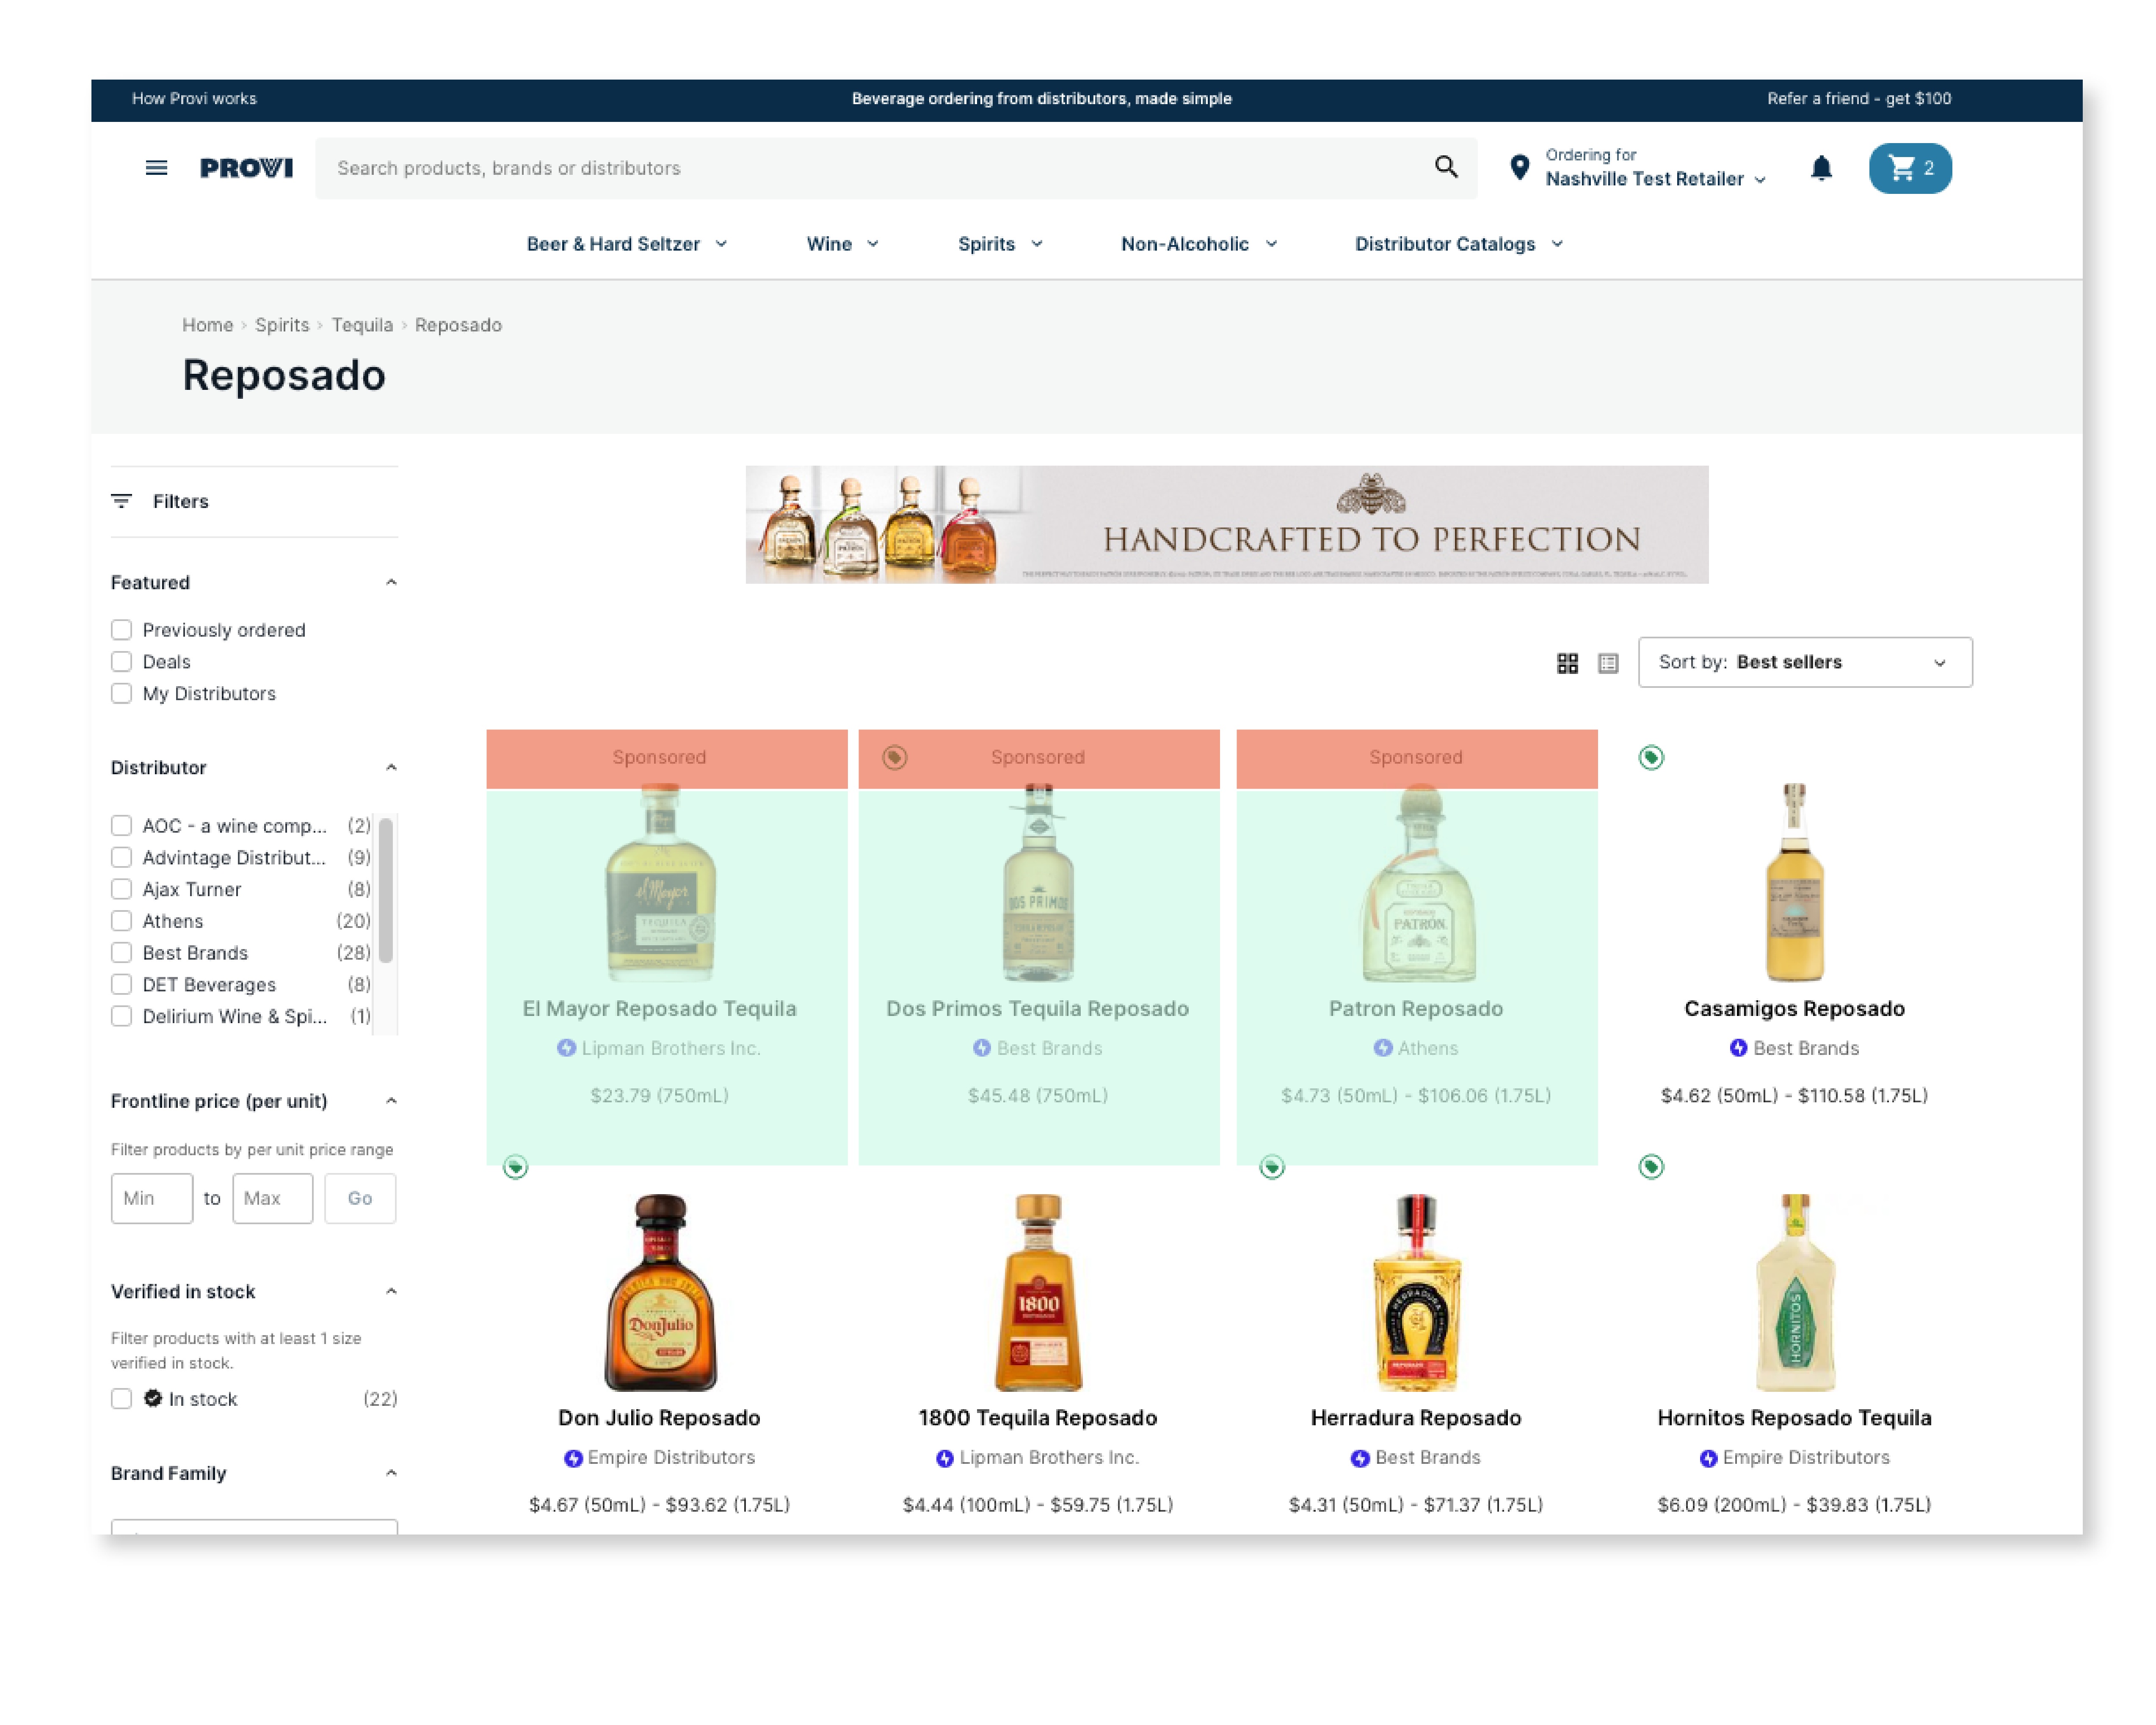Click the Handcrafted to Perfection banner

coord(1227,525)
